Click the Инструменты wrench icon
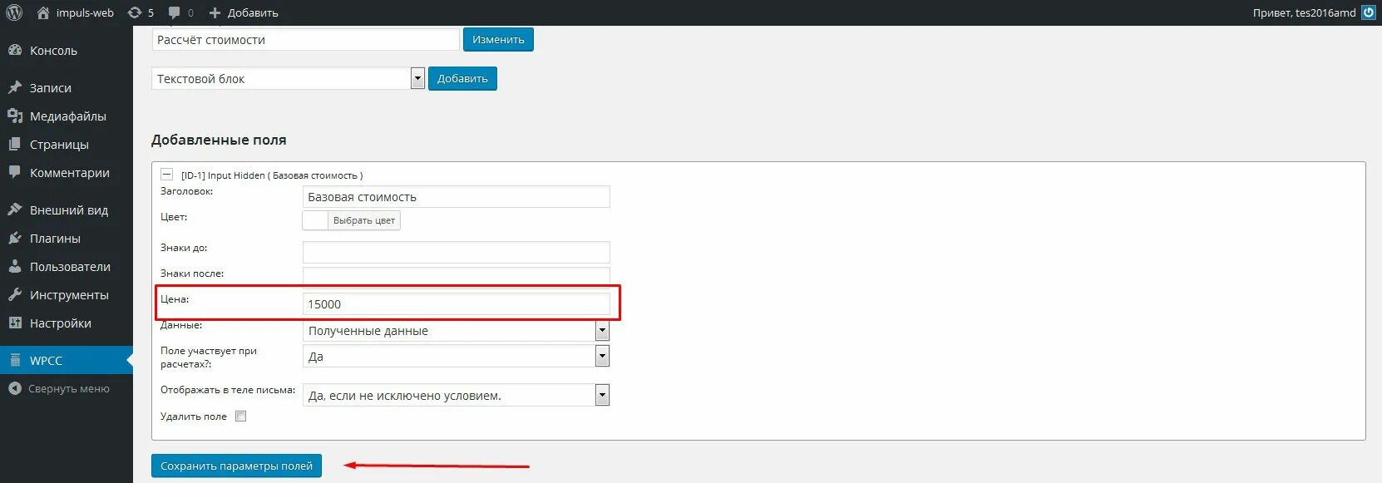1382x483 pixels. pyautogui.click(x=15, y=295)
